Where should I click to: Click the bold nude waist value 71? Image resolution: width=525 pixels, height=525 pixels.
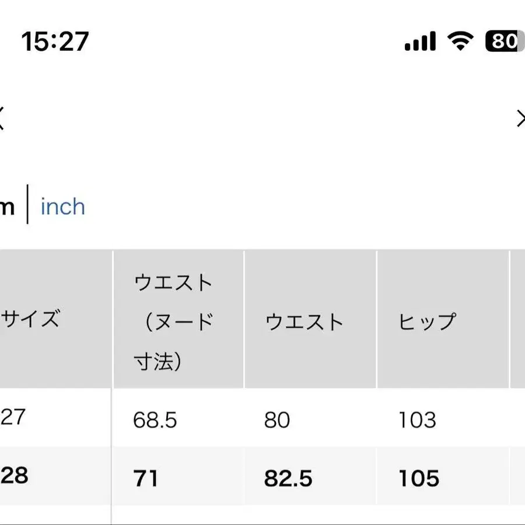pos(145,478)
